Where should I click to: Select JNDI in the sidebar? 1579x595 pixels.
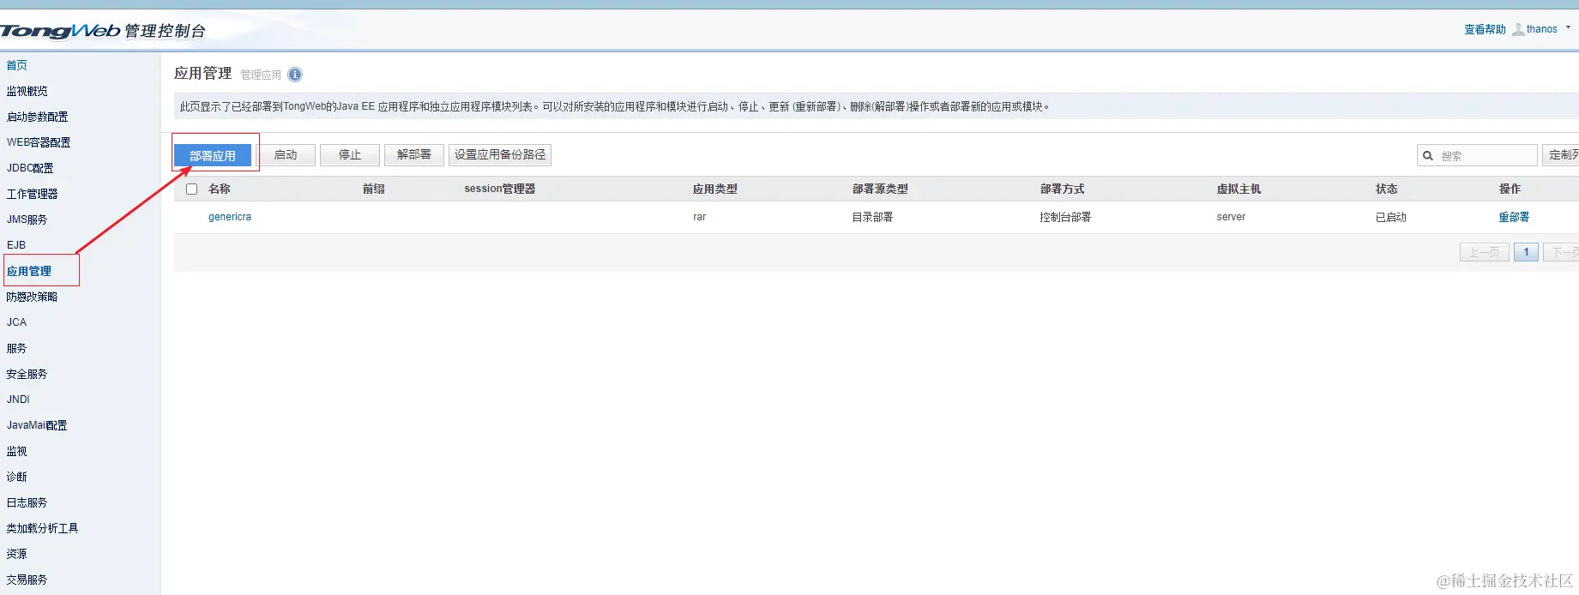[x=18, y=400]
